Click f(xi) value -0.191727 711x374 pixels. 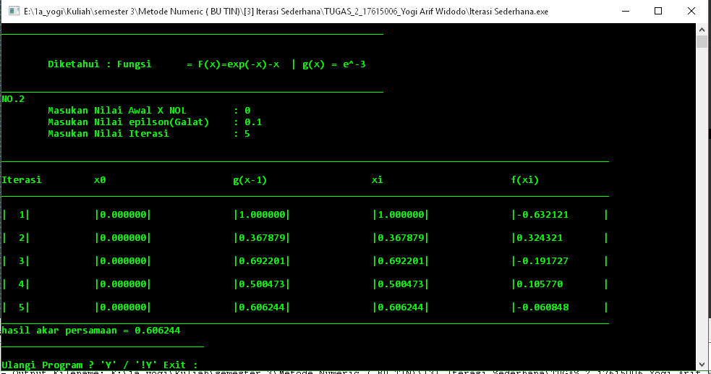coord(542,261)
